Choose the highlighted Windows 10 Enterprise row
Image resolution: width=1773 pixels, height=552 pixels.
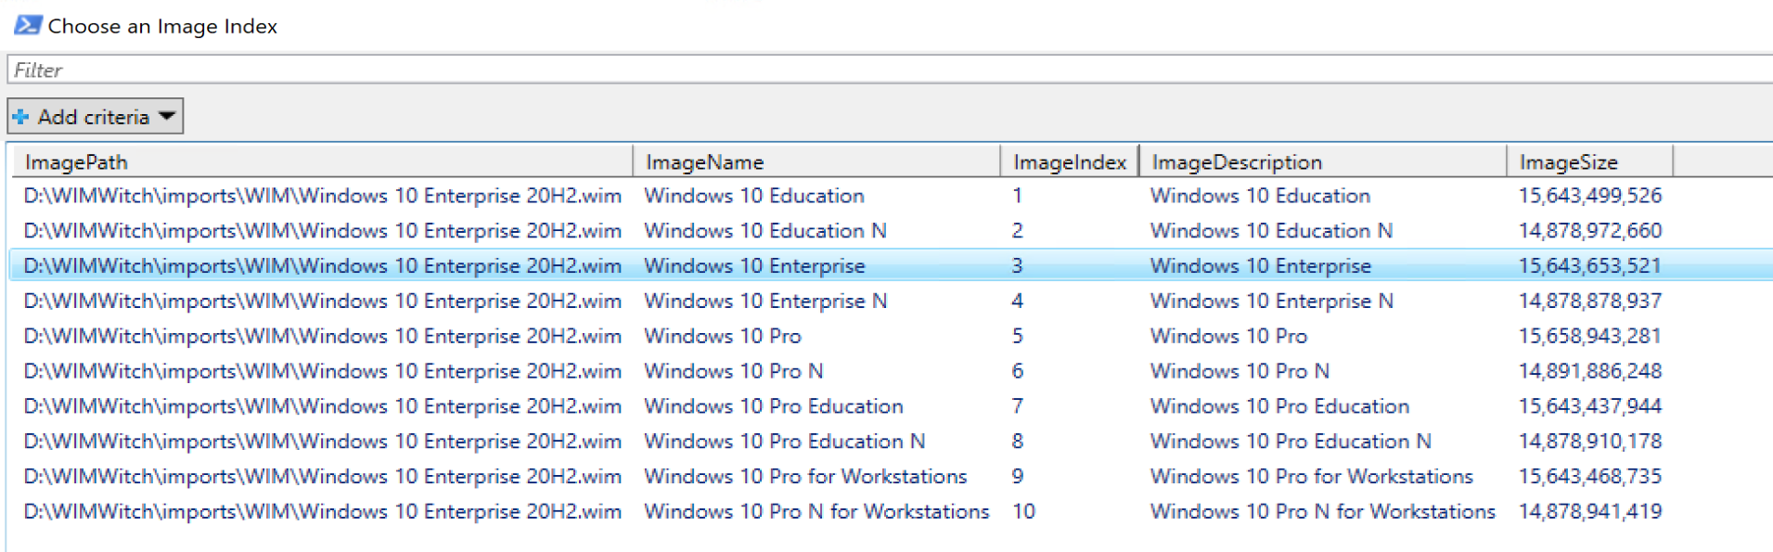pyautogui.click(x=753, y=266)
